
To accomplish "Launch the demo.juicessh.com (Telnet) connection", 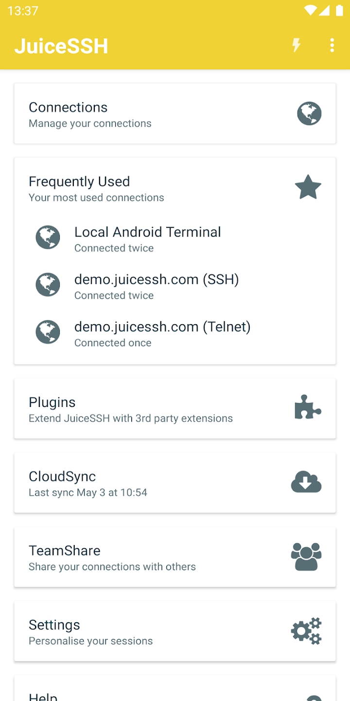I will 162,333.
